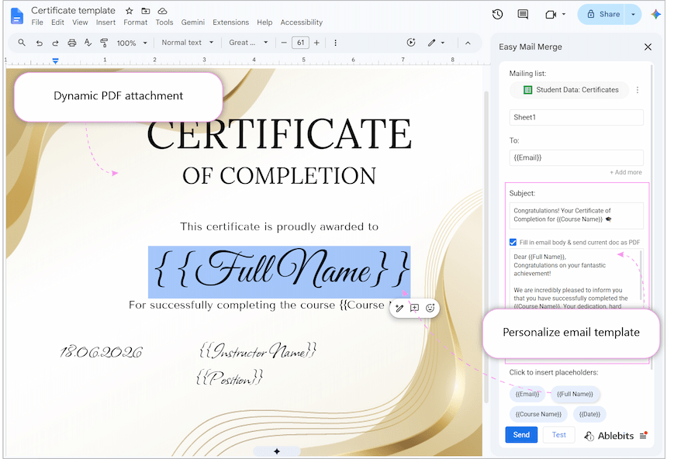Open the Tools menu
Image resolution: width=674 pixels, height=459 pixels.
(x=164, y=22)
